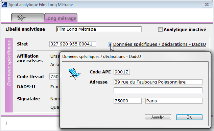Click the city field containing Paris
214x131 pixels.
pos(174,101)
